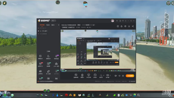Viewport: 174px width, 98px height.
Task: Open the education book menu in the game toolbar
Action: point(80,95)
